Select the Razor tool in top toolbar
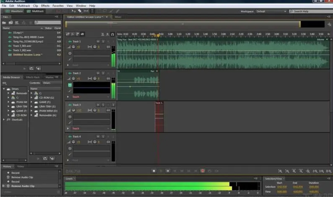This screenshot has width=333, height=197. point(80,11)
